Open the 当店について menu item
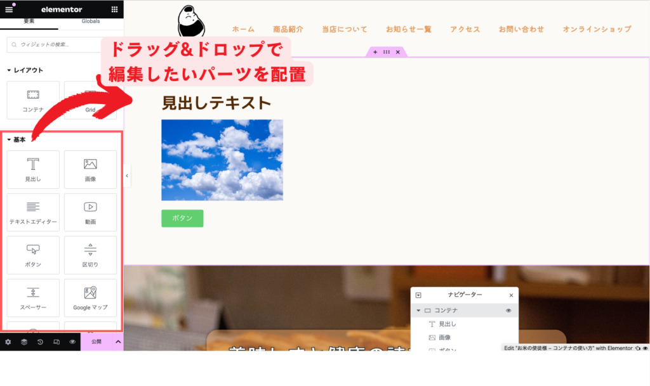Viewport: 650px width, 386px height. point(345,29)
